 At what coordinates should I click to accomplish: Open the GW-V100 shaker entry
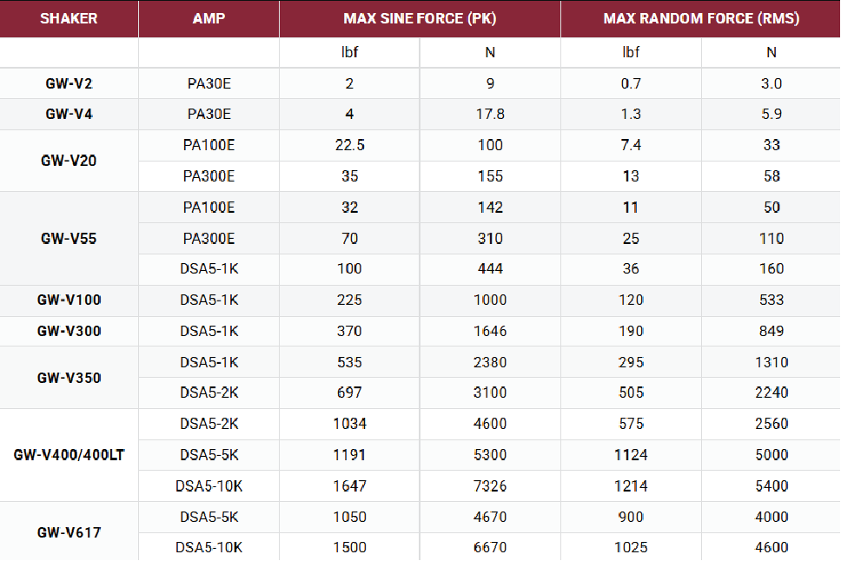click(x=69, y=300)
